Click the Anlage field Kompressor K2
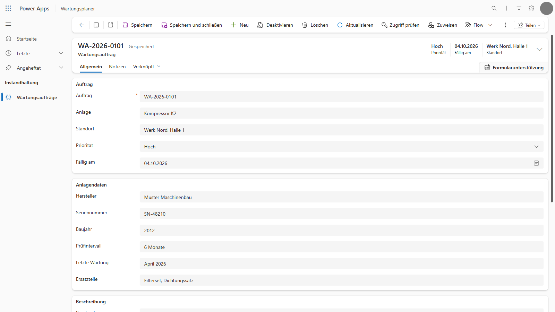 341,113
